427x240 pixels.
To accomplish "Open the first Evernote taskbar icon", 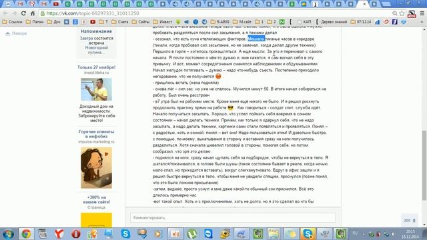I will point(258,234).
